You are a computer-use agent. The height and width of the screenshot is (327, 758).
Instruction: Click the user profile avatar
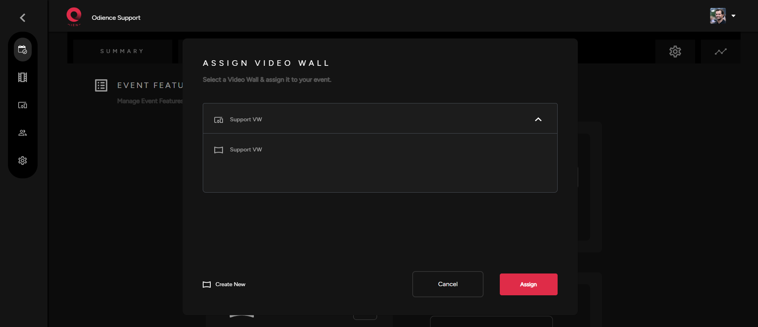718,16
